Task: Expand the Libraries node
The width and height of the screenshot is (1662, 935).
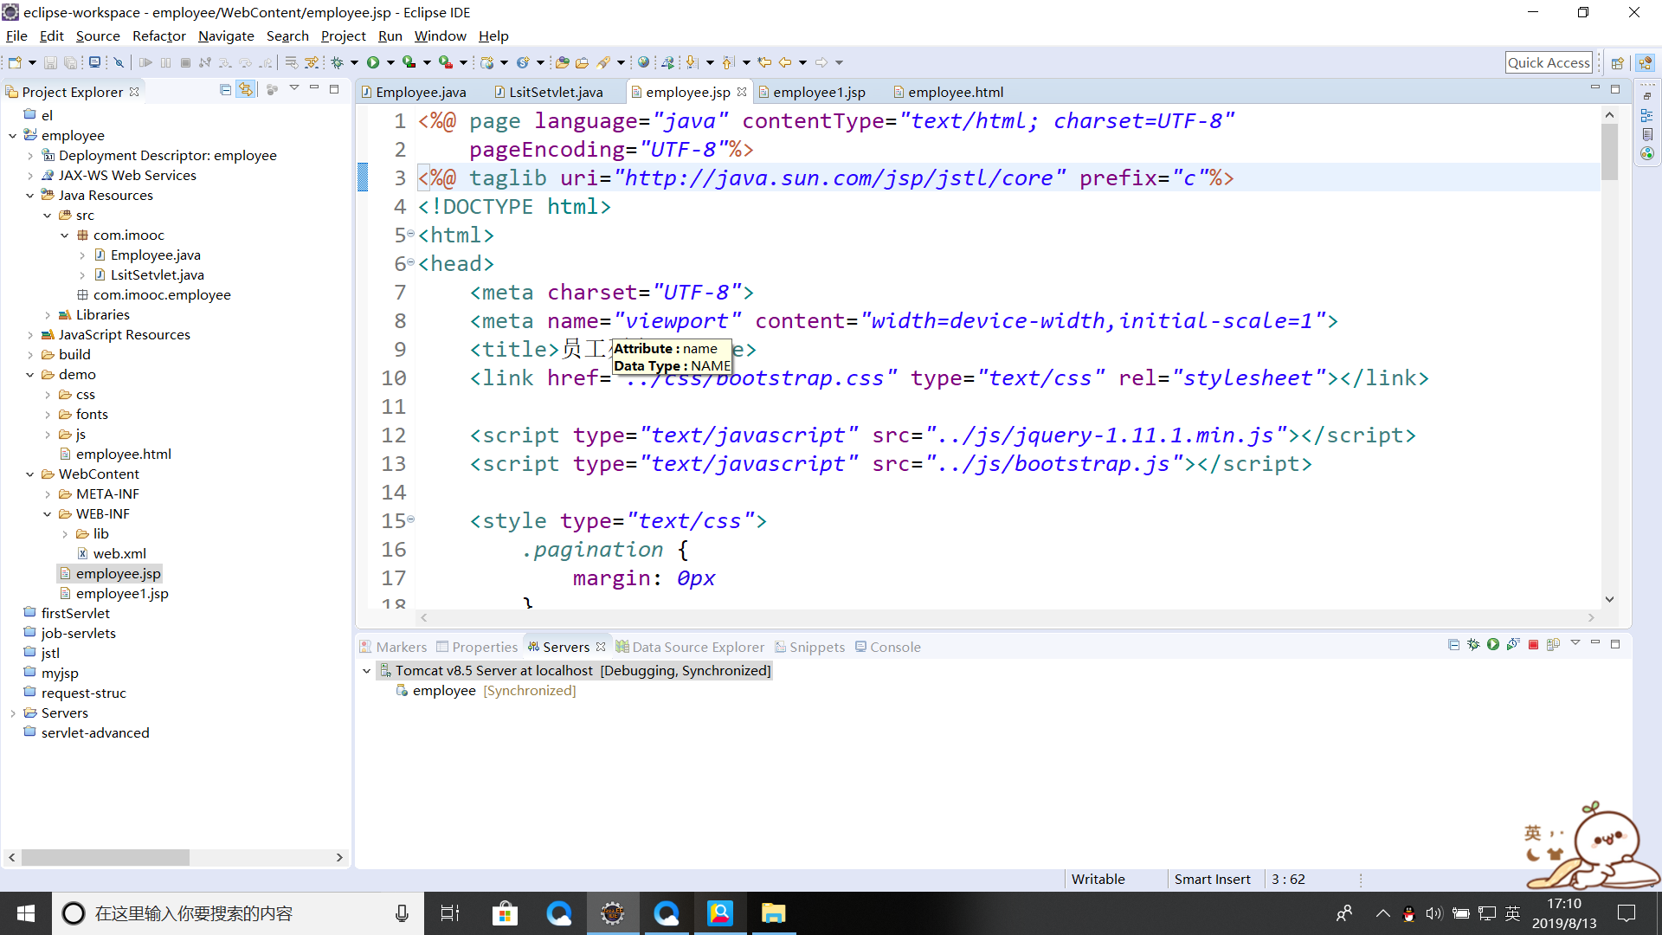Action: tap(48, 315)
